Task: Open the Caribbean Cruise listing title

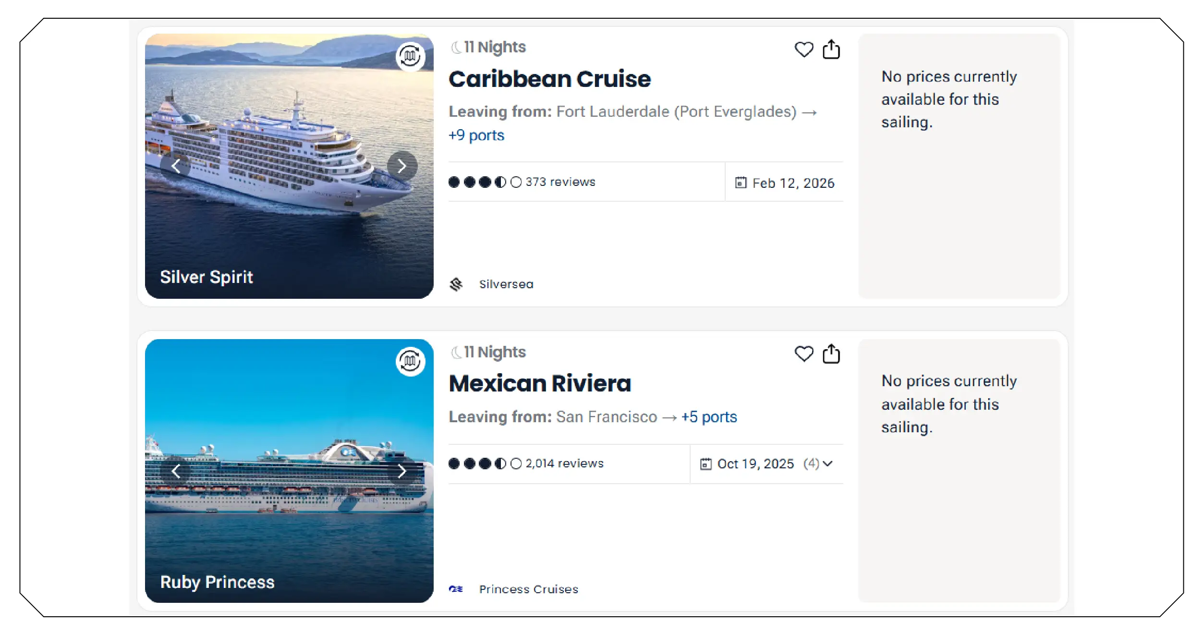Action: (549, 78)
